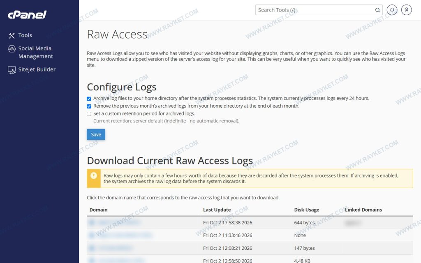Click the Linked Domains column header
The height and width of the screenshot is (263, 421).
click(x=363, y=210)
